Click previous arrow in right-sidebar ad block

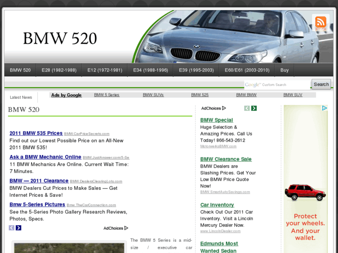pyautogui.click(x=247, y=108)
